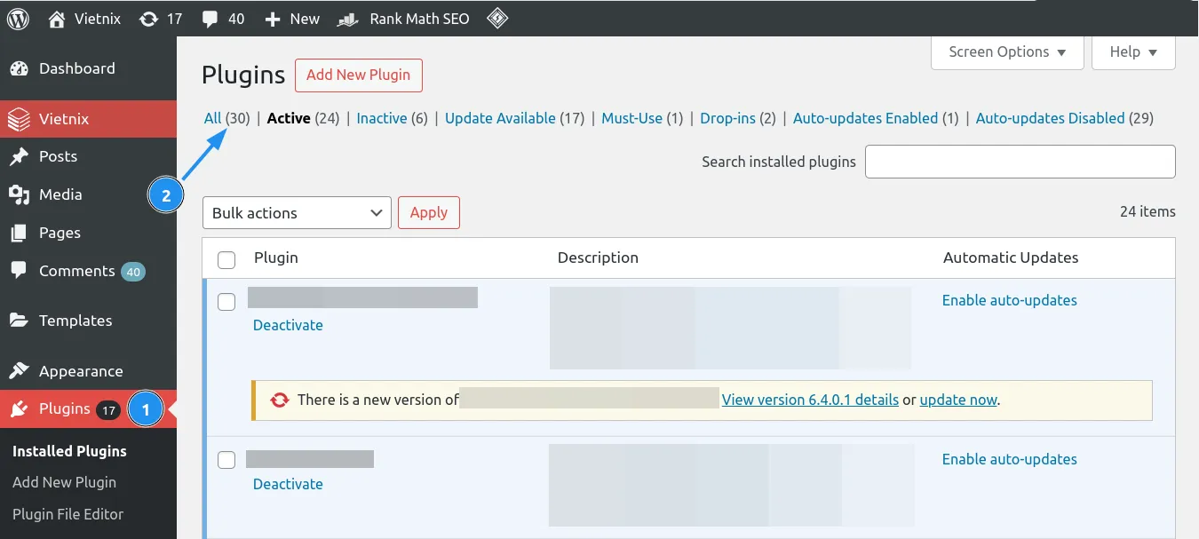Click the diamond icon in admin bar

498,19
